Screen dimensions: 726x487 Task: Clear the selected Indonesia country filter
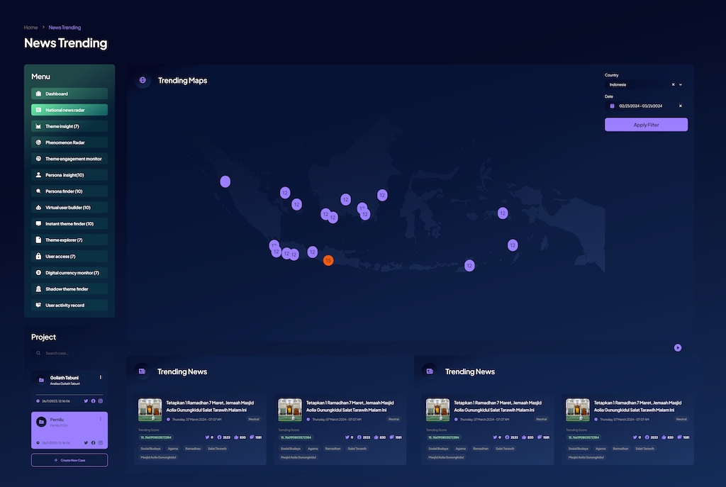pos(672,84)
